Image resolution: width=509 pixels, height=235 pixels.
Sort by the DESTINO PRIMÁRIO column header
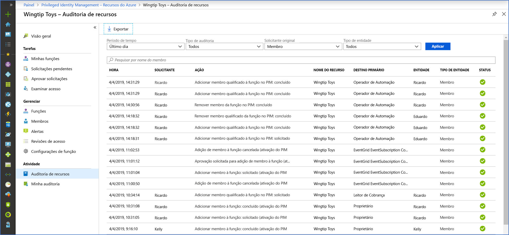click(x=369, y=70)
